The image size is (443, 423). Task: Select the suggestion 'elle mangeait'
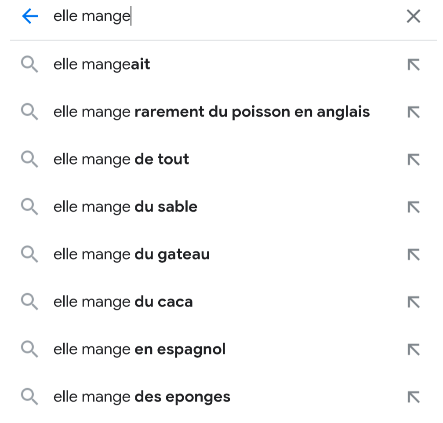[x=102, y=65]
